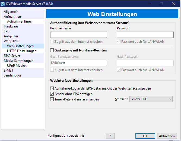Click the Gast-Benutzername field with DVBGuest
The image size is (181, 141).
coord(78,63)
